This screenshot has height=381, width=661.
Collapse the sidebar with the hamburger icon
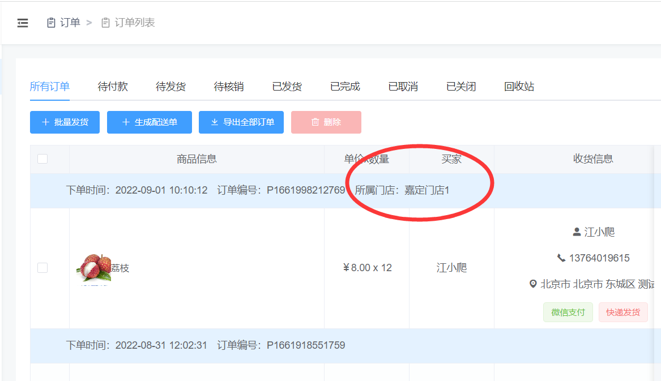pos(23,23)
